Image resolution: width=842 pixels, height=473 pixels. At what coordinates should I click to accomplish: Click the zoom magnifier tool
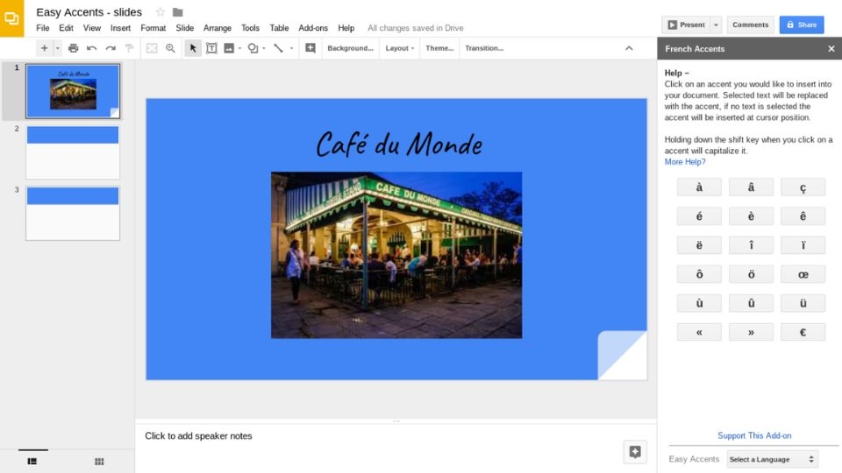tap(170, 48)
